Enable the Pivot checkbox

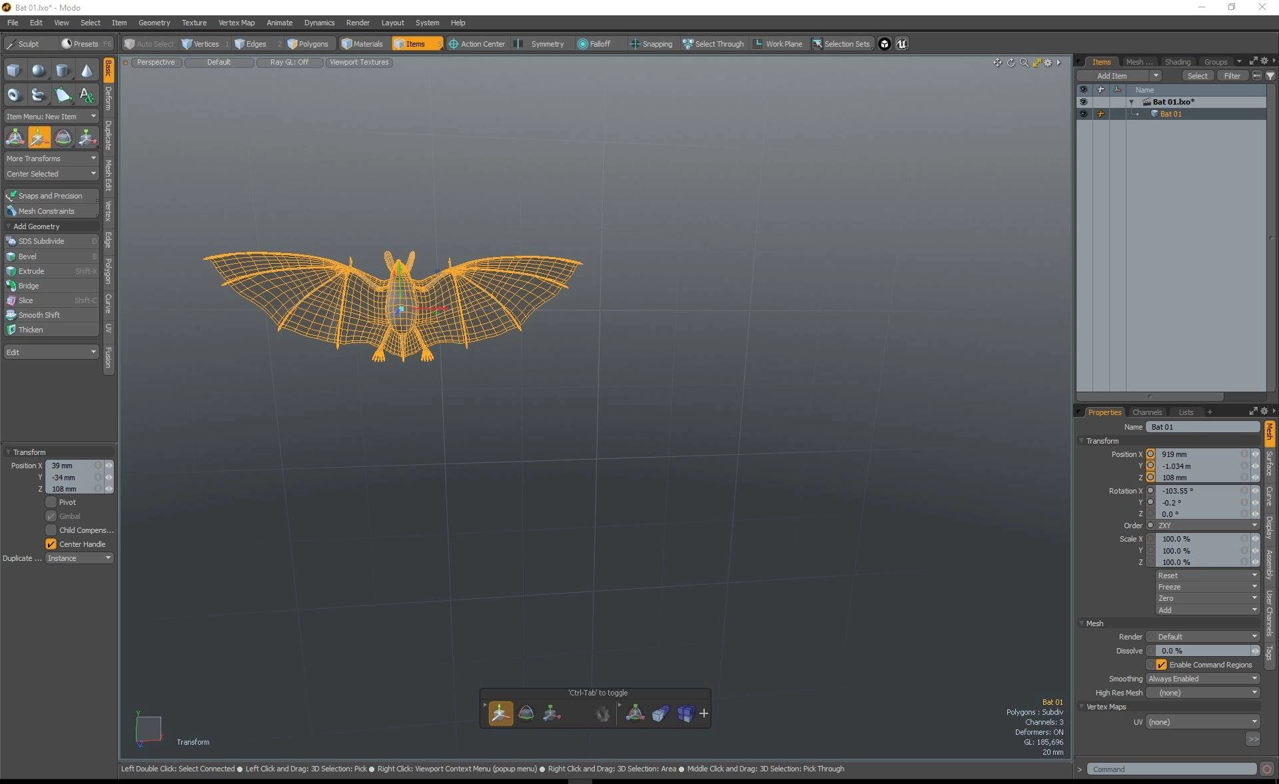pos(51,502)
